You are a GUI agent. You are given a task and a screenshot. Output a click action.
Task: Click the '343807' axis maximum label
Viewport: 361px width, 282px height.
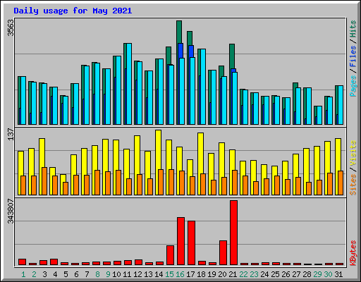click(x=11, y=211)
